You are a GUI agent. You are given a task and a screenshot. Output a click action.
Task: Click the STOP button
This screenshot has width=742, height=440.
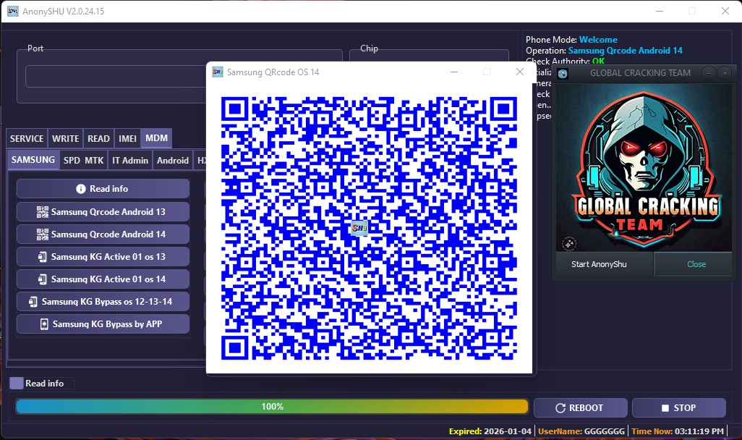(x=678, y=407)
